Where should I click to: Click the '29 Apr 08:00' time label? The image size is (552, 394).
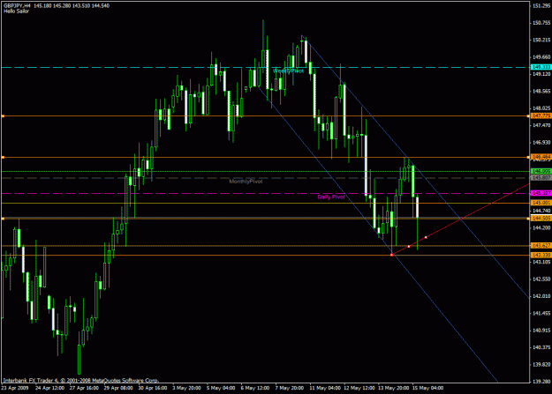point(118,389)
